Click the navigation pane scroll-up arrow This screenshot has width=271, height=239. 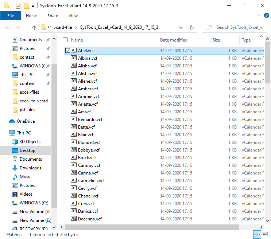[54, 39]
